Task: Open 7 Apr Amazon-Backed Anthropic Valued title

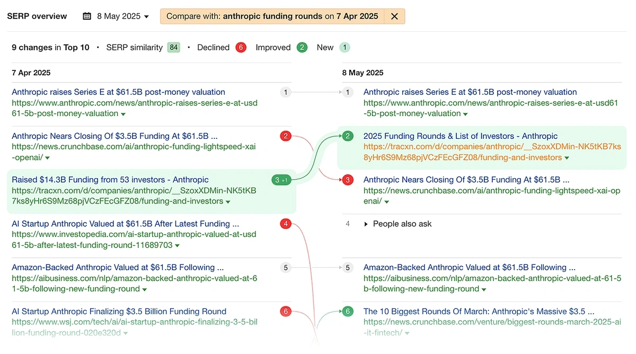Action: (118, 267)
